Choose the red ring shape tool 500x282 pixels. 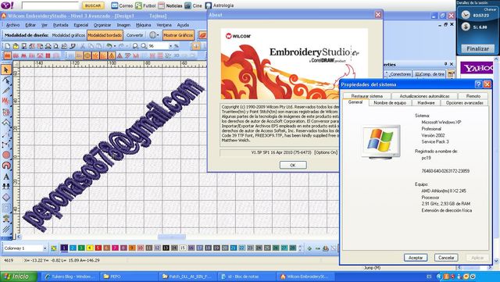(6, 166)
